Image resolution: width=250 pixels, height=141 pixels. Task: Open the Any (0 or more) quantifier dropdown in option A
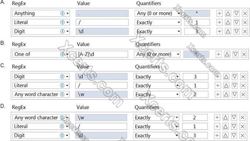point(179,13)
